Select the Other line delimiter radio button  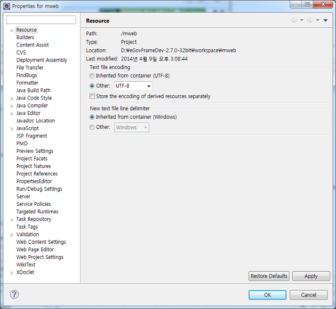pyautogui.click(x=92, y=127)
